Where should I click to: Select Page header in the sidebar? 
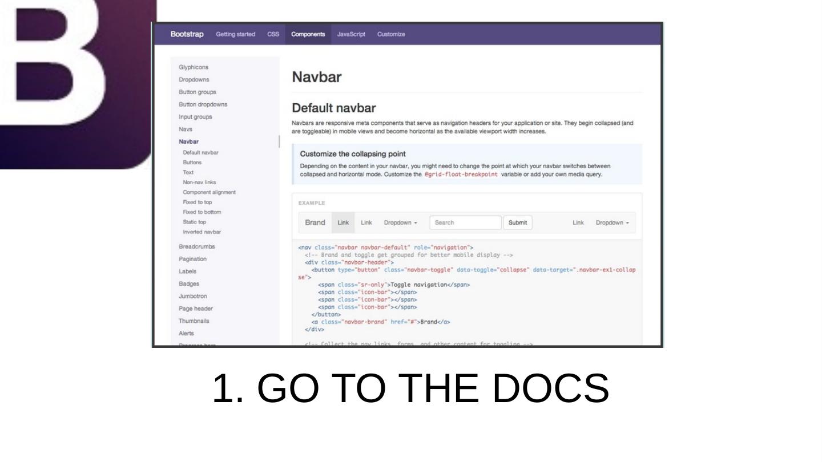(196, 309)
